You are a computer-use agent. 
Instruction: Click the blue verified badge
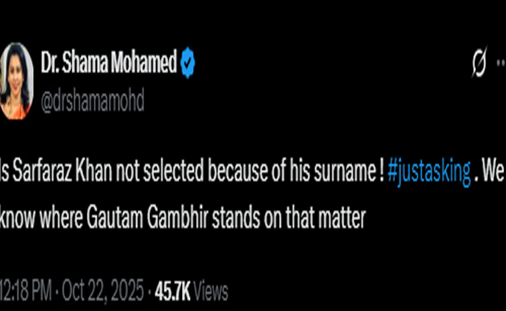coord(187,64)
